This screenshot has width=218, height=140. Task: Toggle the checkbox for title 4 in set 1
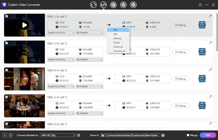click(x=7, y=70)
